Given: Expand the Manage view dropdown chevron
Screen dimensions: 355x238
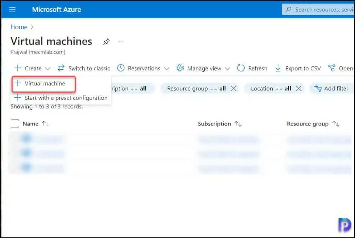Looking at the screenshot, I should pos(228,69).
